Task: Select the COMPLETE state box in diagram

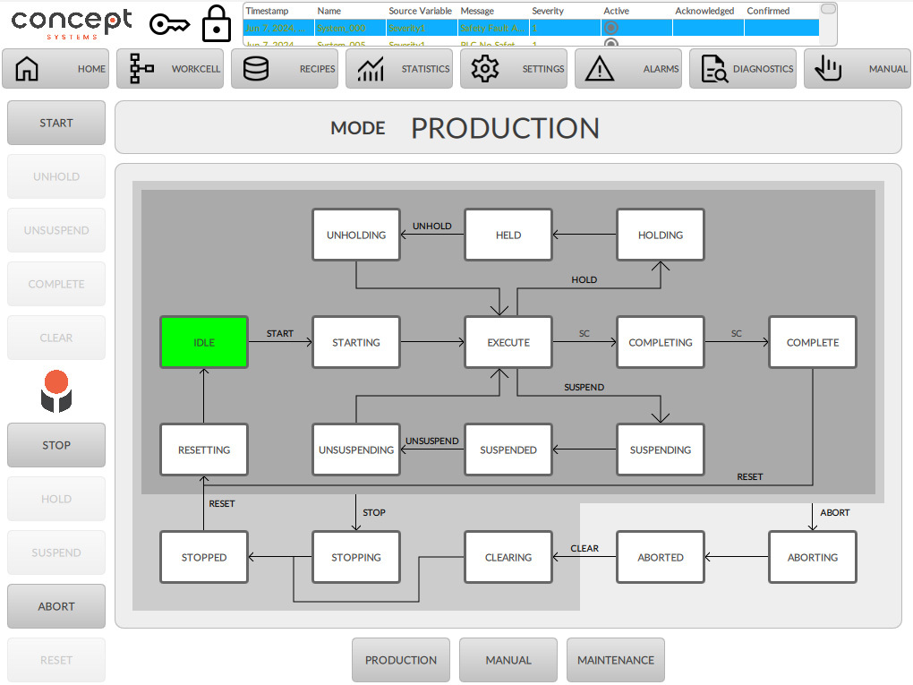Action: [813, 342]
